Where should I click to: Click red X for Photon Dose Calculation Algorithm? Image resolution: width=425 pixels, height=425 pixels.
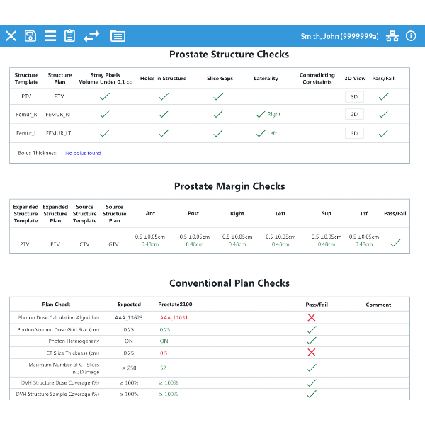(311, 317)
